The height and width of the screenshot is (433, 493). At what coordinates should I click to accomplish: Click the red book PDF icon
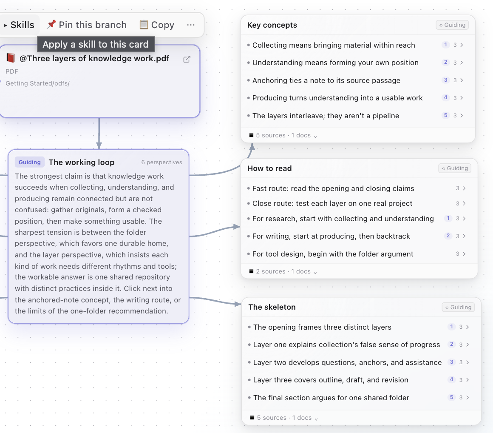point(11,58)
